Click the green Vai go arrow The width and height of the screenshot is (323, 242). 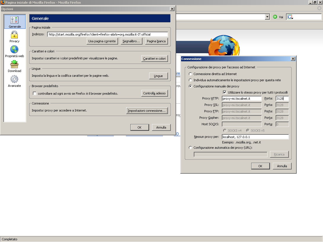(275, 17)
